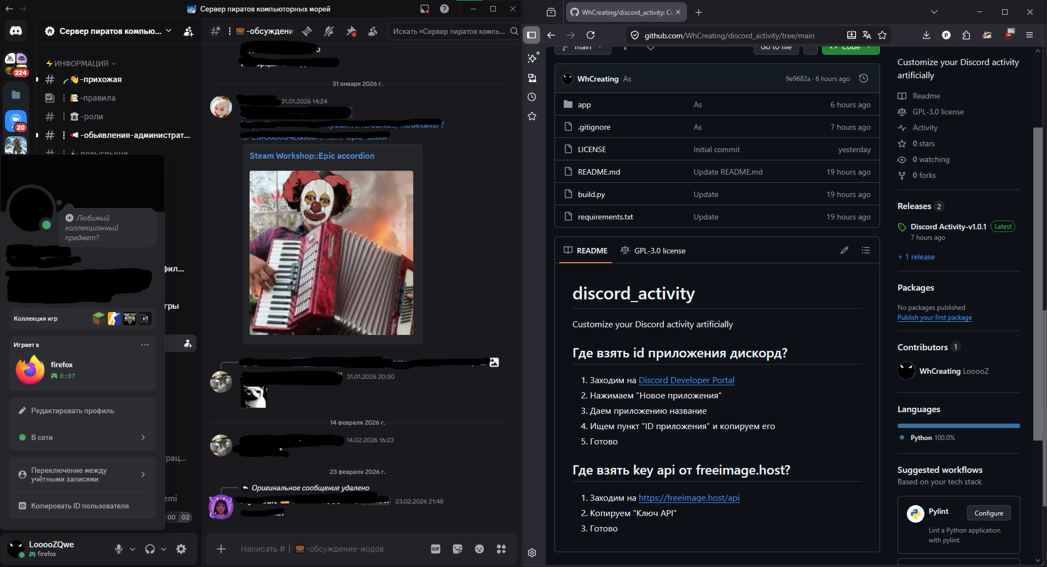Open browser downloads panel
This screenshot has height=567, width=1047.
tap(926, 35)
